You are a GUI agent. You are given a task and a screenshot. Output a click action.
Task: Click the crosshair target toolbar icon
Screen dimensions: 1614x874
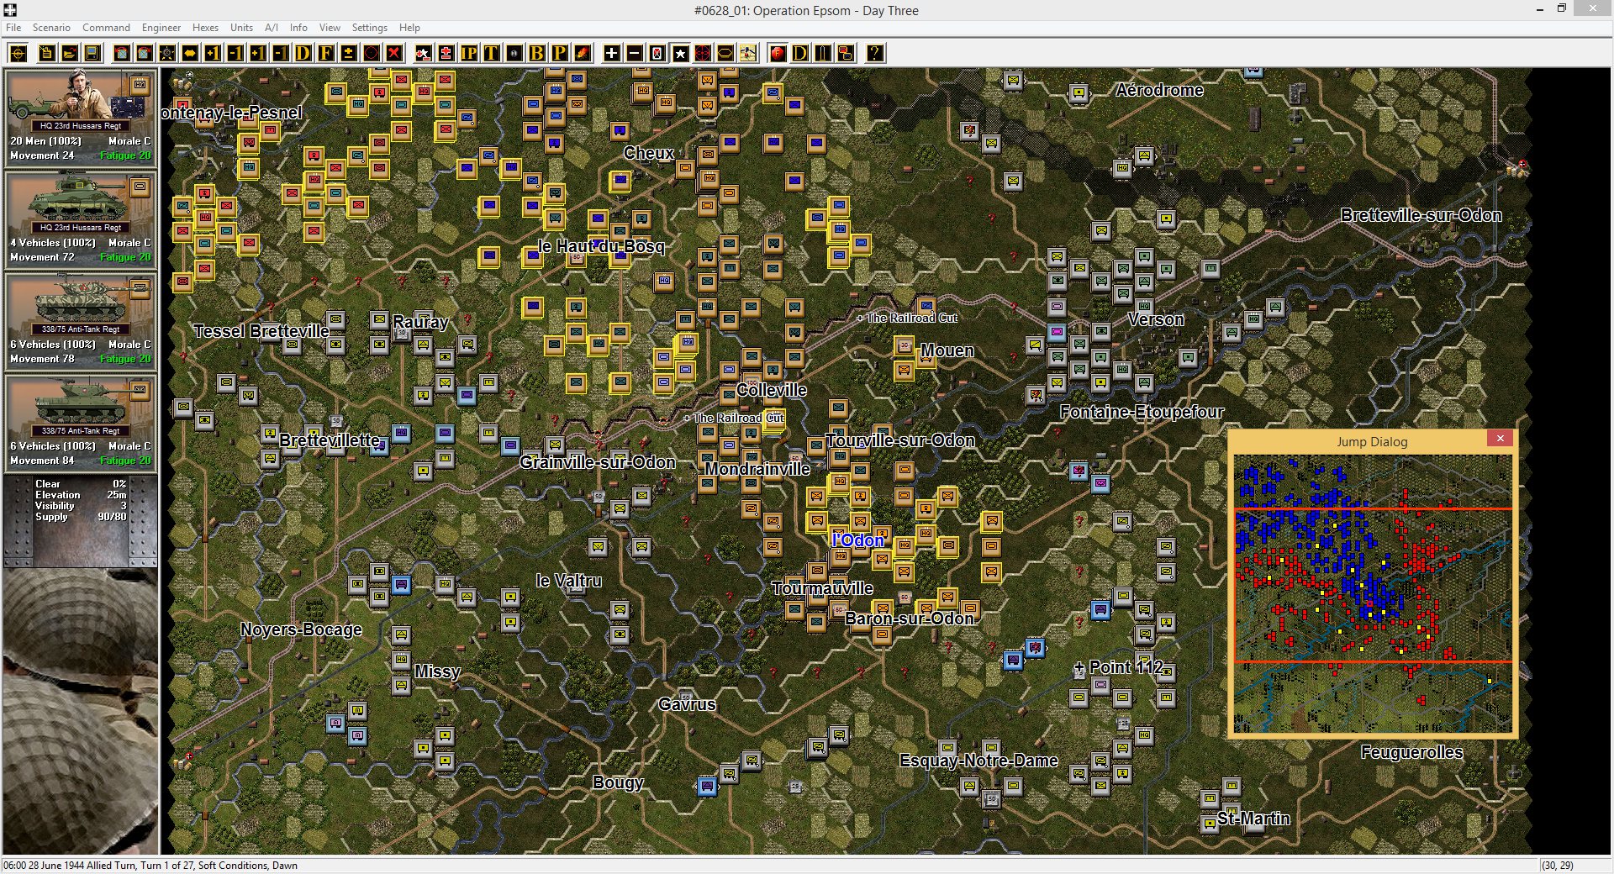tap(18, 54)
